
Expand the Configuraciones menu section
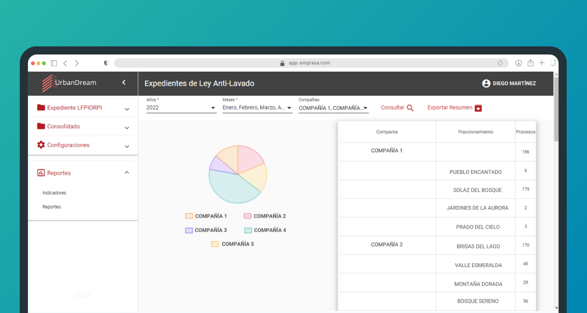pyautogui.click(x=83, y=145)
